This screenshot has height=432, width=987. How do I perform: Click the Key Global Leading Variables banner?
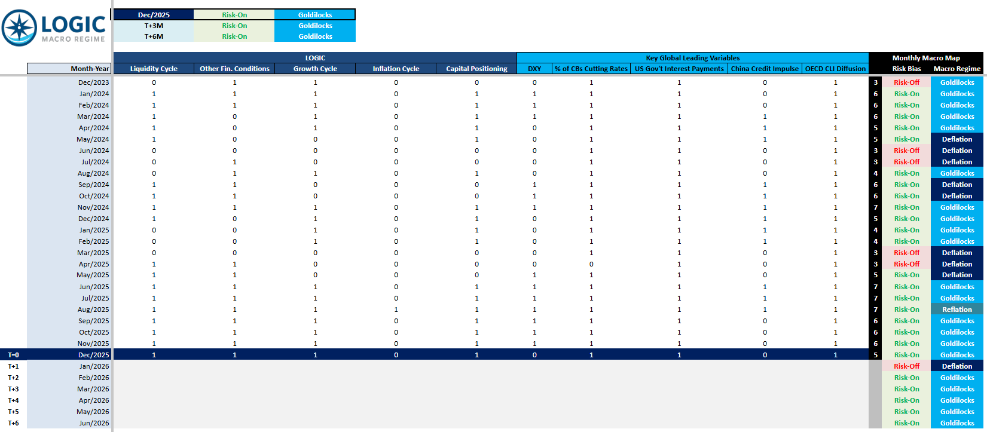point(693,58)
